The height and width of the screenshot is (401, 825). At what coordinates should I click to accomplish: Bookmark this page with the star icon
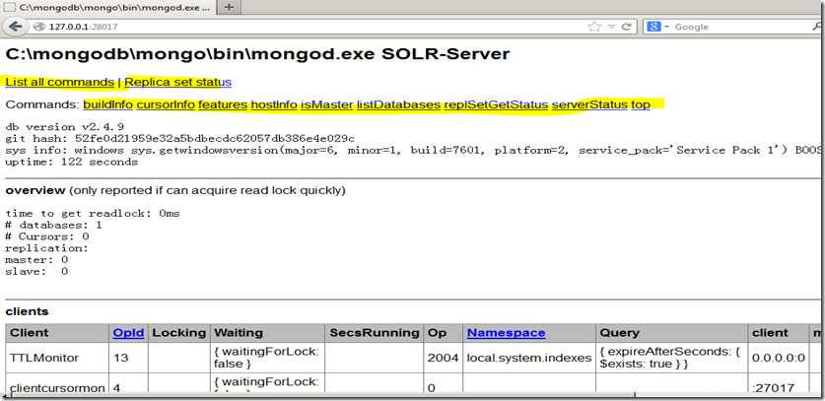point(594,27)
